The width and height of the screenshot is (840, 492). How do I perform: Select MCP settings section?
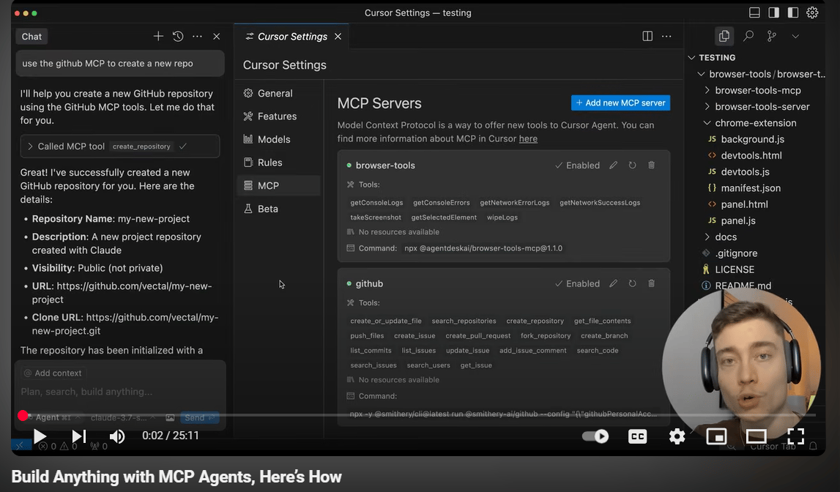(x=278, y=186)
